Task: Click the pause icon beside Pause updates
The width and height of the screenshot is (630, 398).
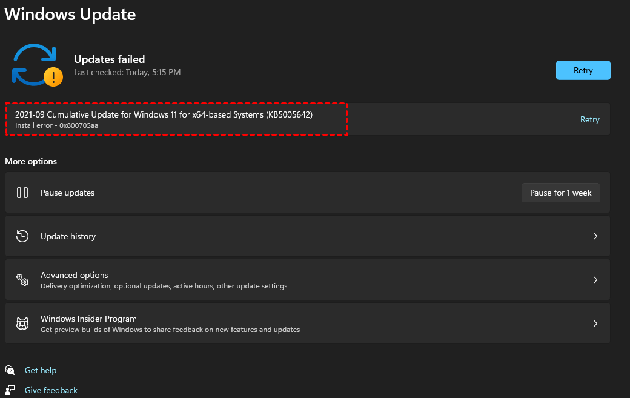Action: (x=22, y=193)
